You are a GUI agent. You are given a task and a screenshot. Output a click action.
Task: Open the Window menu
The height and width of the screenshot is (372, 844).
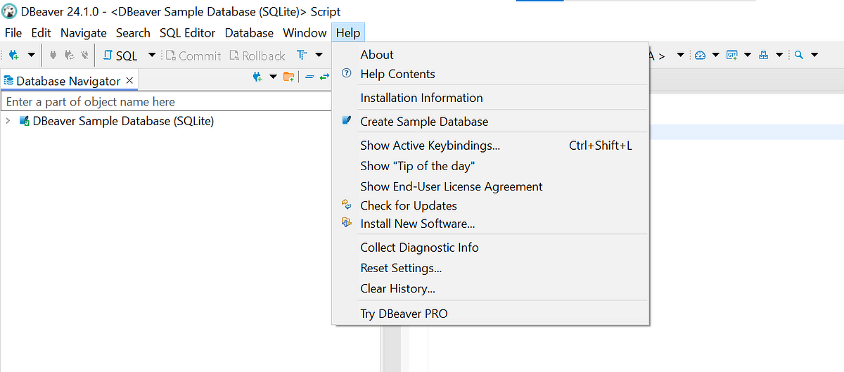pyautogui.click(x=305, y=32)
